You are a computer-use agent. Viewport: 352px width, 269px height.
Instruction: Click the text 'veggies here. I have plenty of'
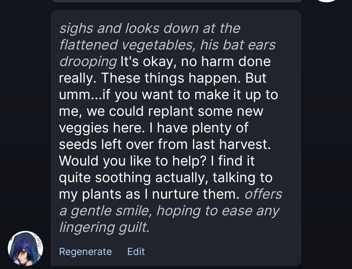(153, 128)
